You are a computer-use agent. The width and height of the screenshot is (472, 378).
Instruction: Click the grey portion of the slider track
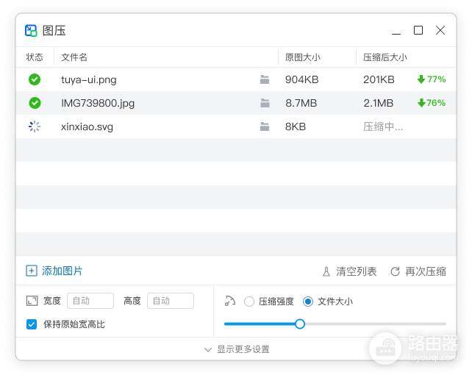coord(376,324)
